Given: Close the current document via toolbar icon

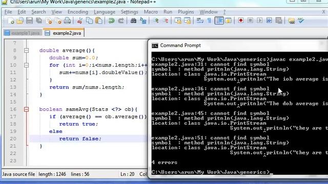Looking at the screenshot, I should (x=49, y=20).
